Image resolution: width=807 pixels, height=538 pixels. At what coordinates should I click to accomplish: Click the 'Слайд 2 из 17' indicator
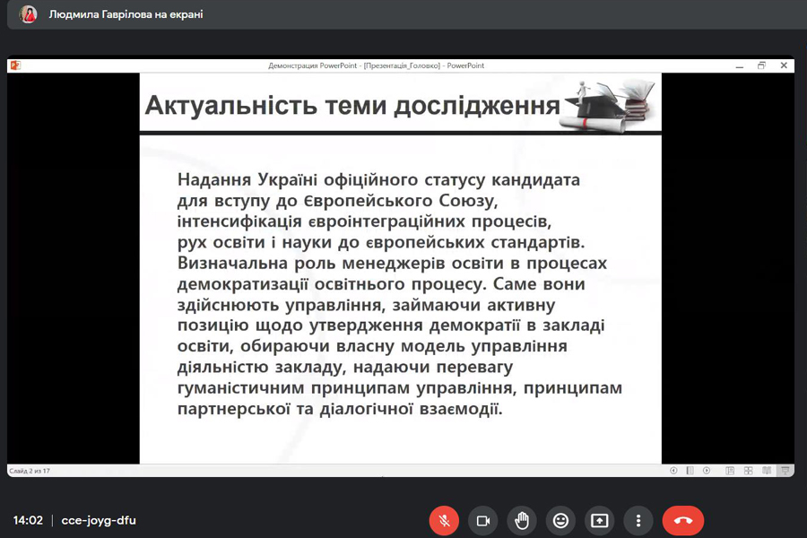30,471
